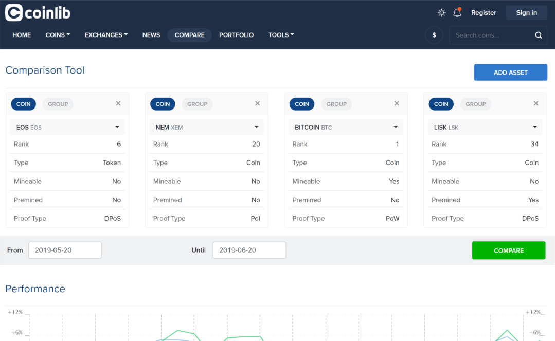The height and width of the screenshot is (341, 555).
Task: Switch EOS card to Group mode
Action: coord(58,104)
